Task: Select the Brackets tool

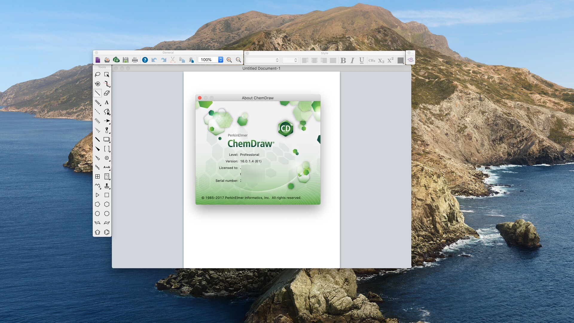Action: tap(107, 149)
